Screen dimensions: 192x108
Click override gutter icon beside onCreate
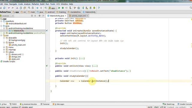pos(47,31)
